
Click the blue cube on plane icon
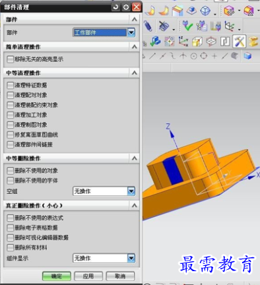(x=191, y=11)
